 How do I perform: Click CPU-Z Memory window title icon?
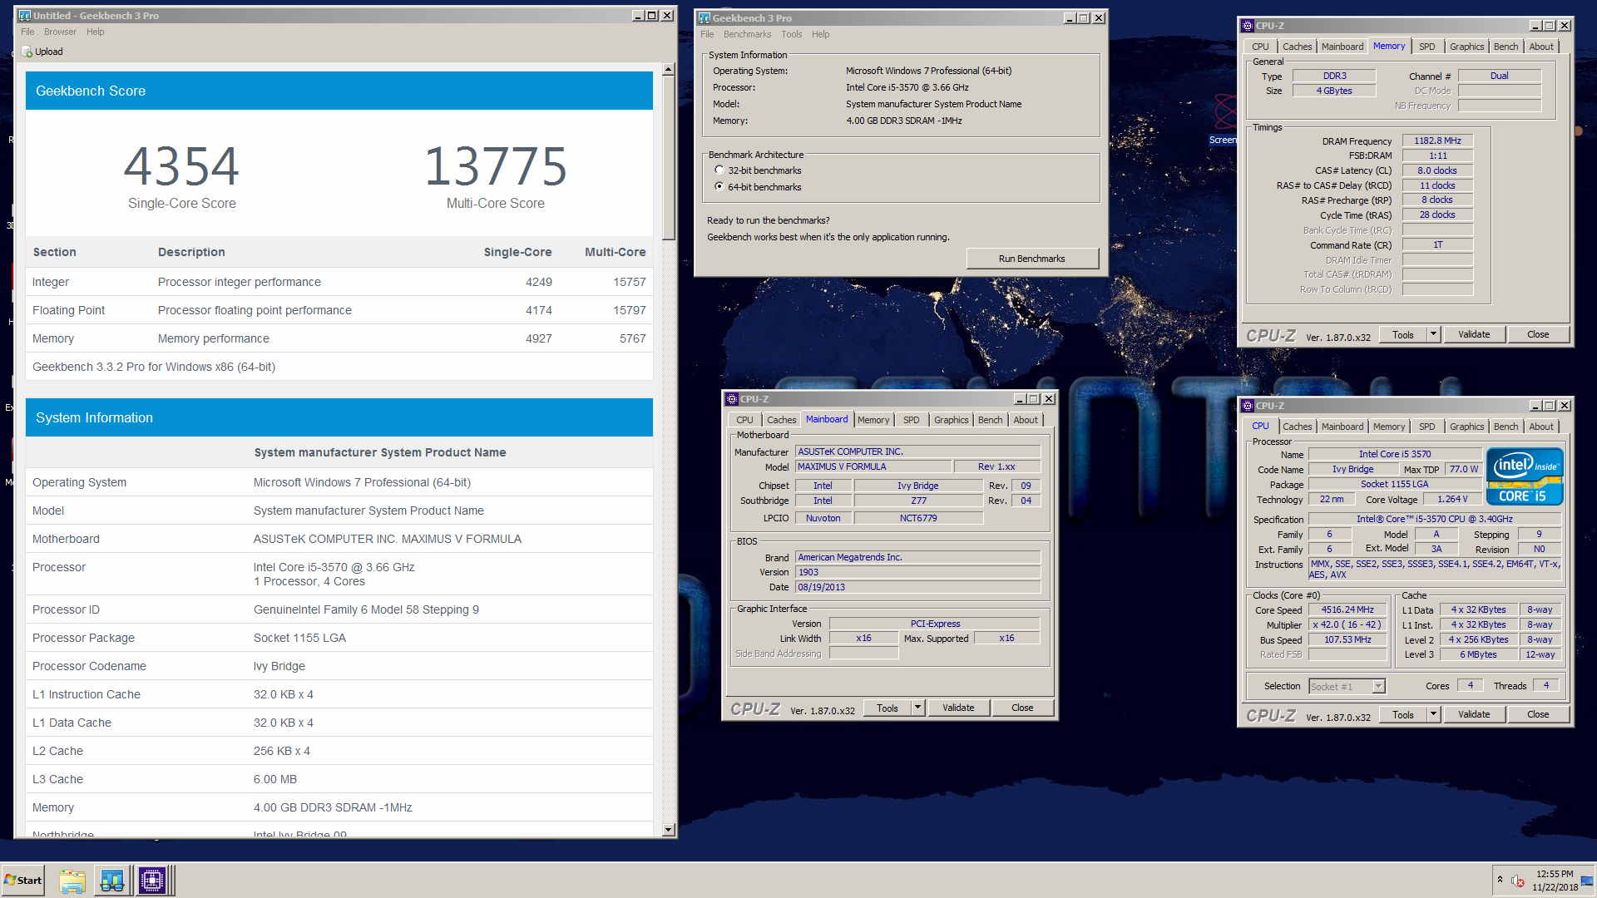pyautogui.click(x=1248, y=26)
